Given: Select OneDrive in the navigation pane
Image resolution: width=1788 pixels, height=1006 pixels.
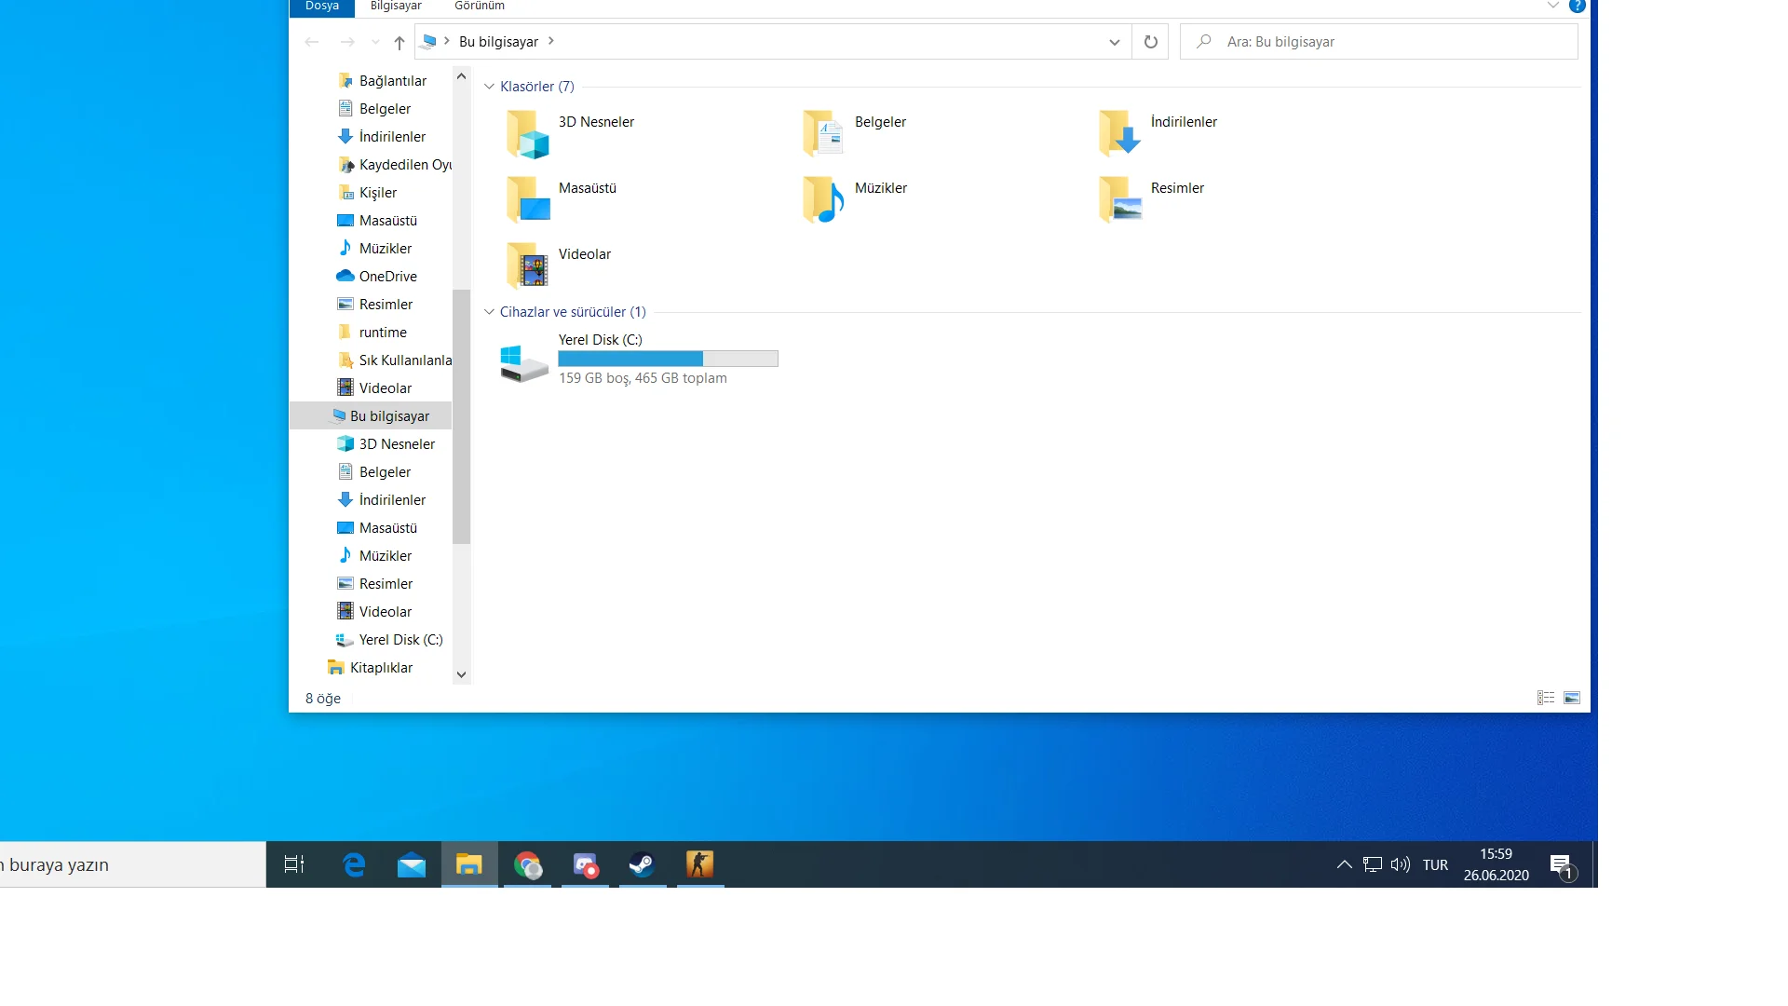Looking at the screenshot, I should 387,277.
